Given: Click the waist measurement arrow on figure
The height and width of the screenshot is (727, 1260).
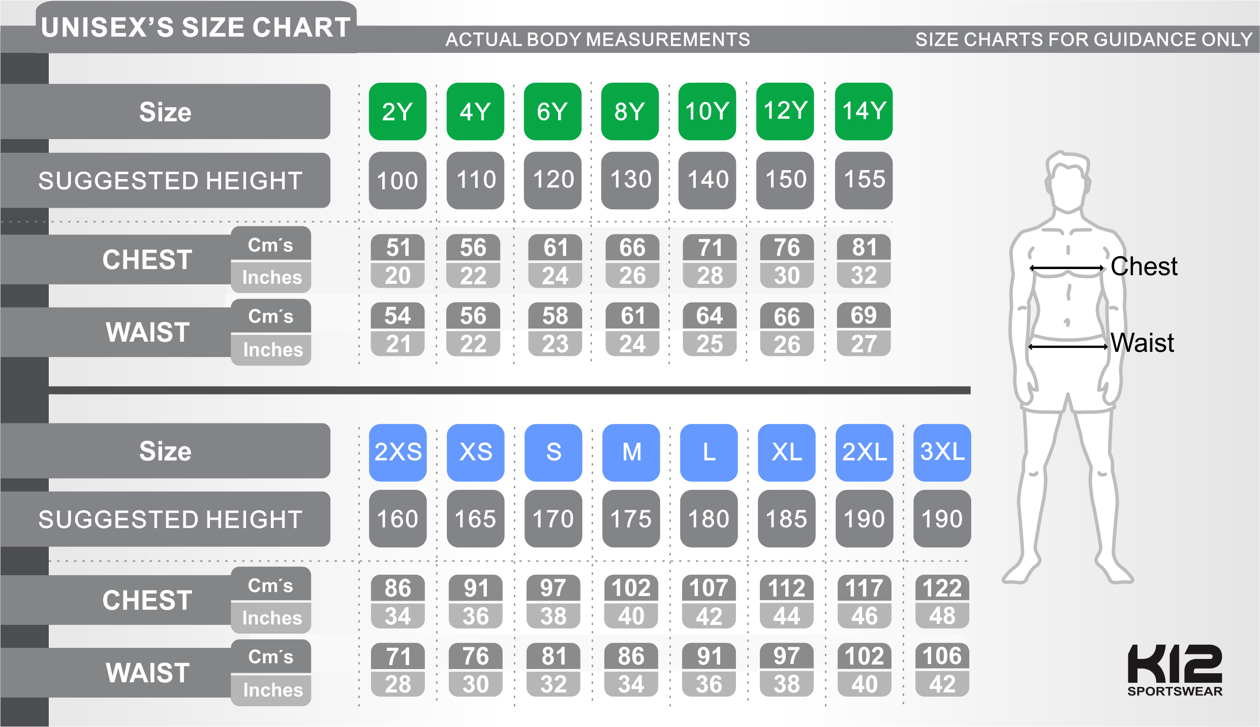Looking at the screenshot, I should [x=1068, y=347].
